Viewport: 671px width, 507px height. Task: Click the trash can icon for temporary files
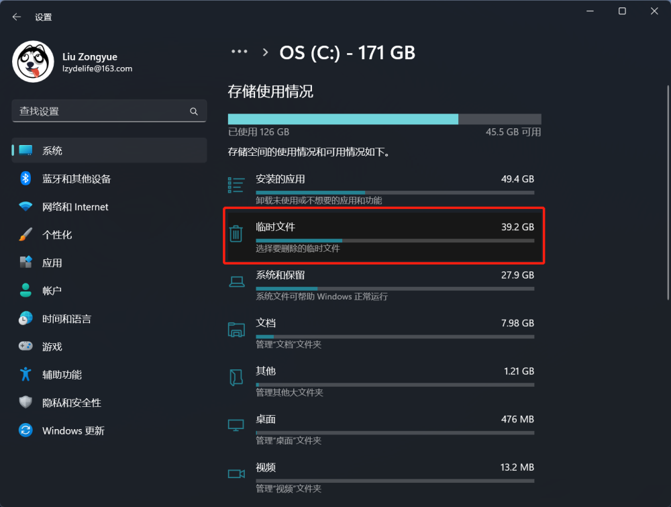point(236,234)
